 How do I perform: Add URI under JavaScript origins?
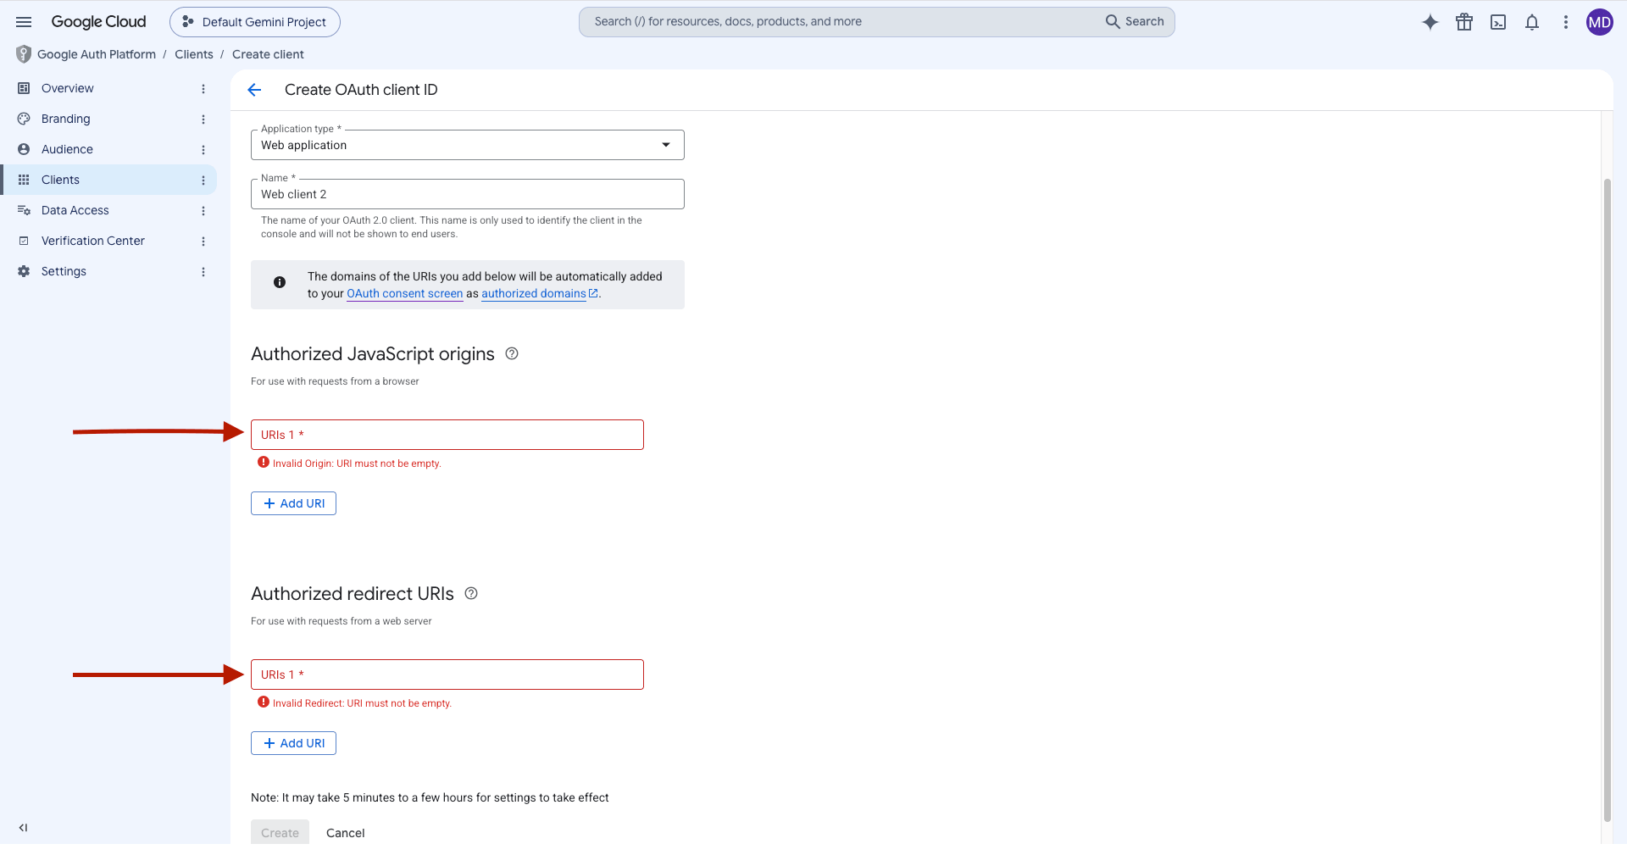point(293,503)
